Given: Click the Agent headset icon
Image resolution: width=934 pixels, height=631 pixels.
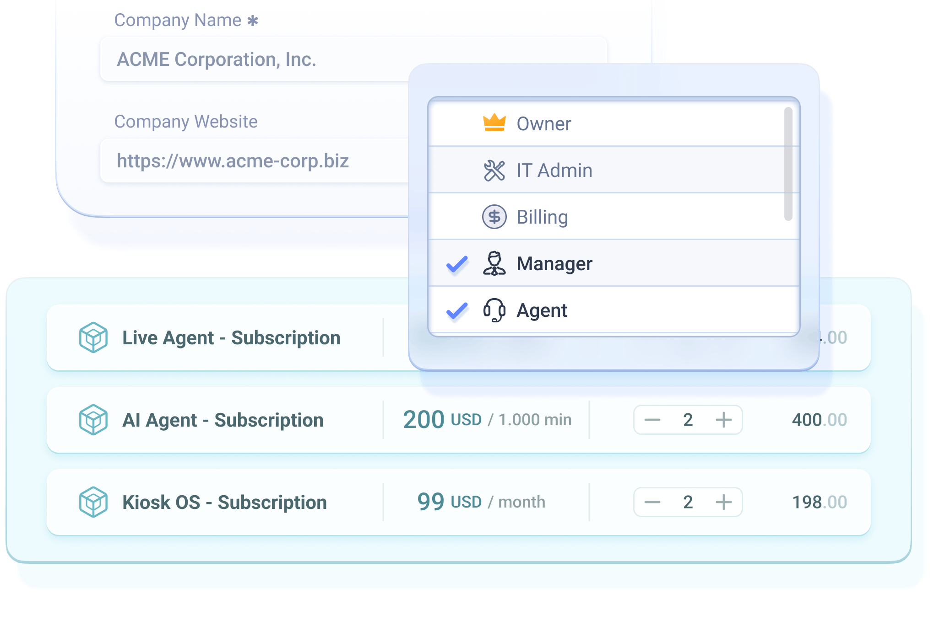Looking at the screenshot, I should 494,310.
